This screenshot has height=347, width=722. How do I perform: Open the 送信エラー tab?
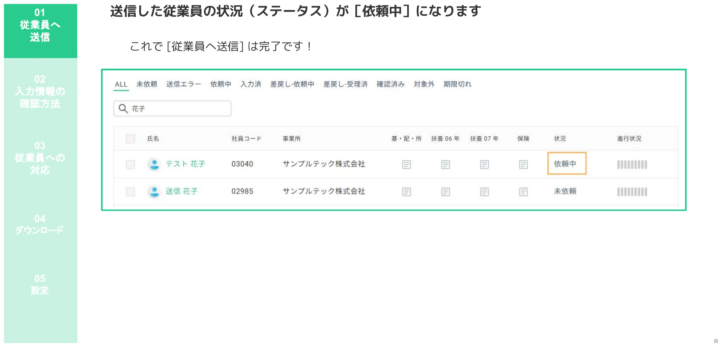point(184,84)
